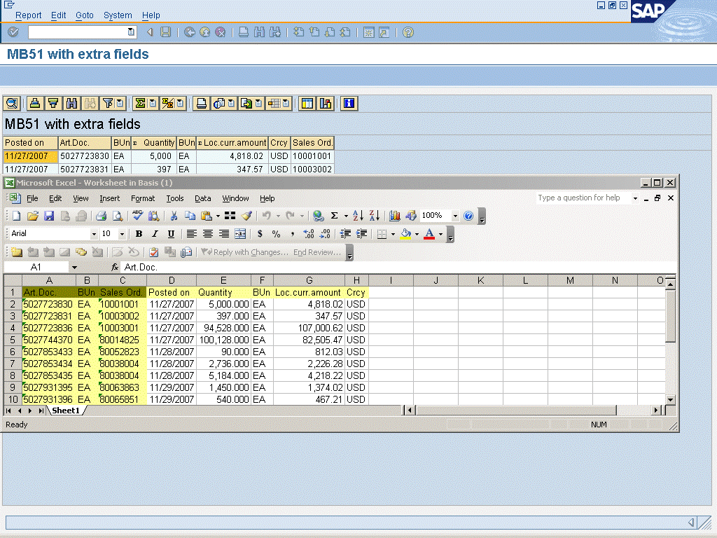Open the Excel Data menu
Screen dimensions: 717x538
202,198
